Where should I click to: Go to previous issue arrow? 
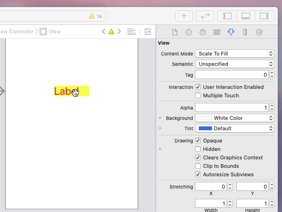pyautogui.click(x=103, y=31)
